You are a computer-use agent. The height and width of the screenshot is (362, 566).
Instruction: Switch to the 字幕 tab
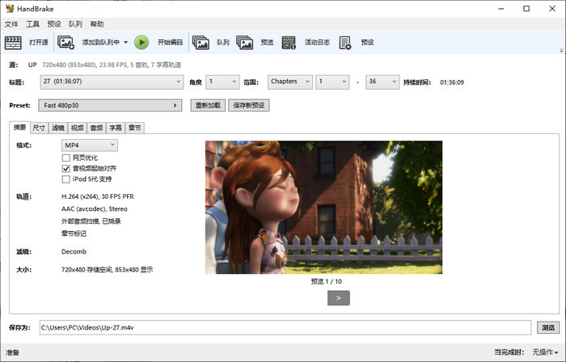pos(116,128)
